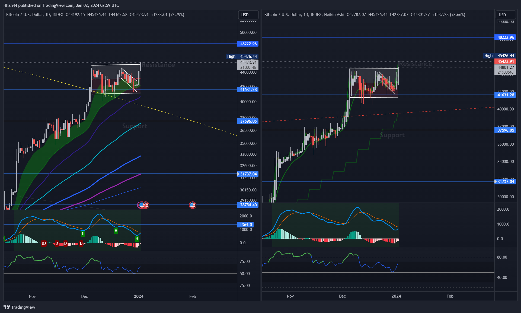Screen dimensions: 521x313
Task: Click the Hhan44 published on TradingView.com header
Action: click(x=61, y=5)
